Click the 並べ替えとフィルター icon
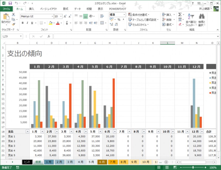221x170 pixels. (x=191, y=20)
